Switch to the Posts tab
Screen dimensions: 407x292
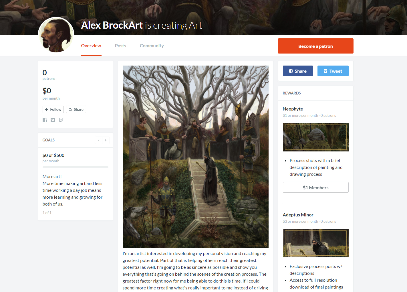pyautogui.click(x=120, y=46)
